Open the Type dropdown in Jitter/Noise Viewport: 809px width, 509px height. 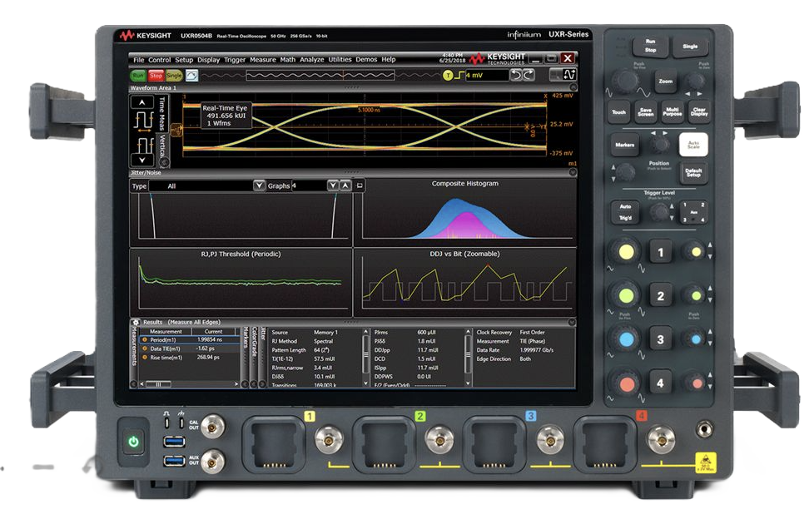[x=259, y=186]
